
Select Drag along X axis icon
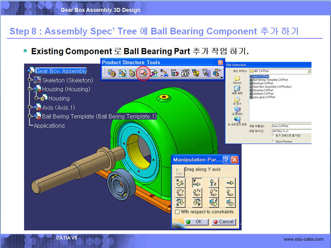[180, 183]
